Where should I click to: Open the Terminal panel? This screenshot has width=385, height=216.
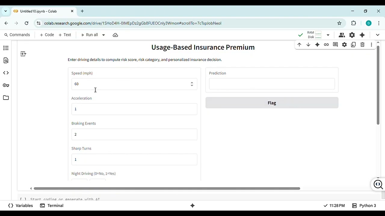[x=52, y=205]
